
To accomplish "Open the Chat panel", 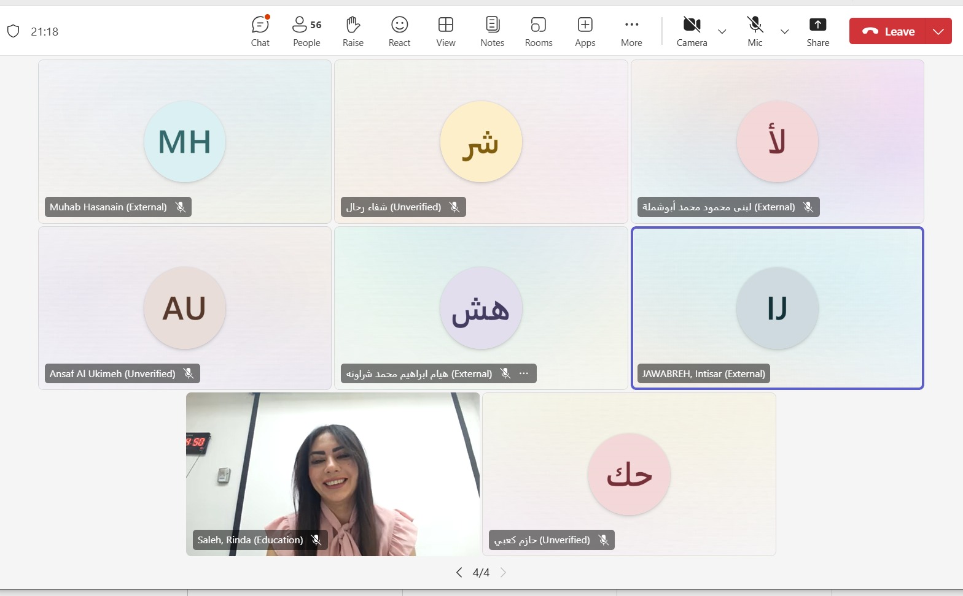I will pyautogui.click(x=260, y=31).
